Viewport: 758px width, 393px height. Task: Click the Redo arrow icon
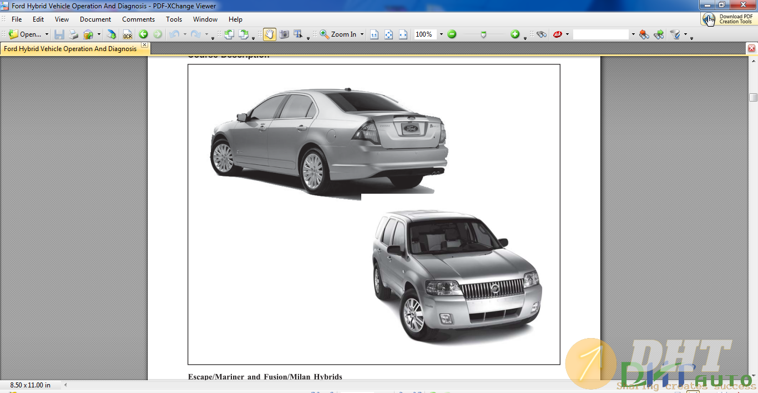[x=195, y=34]
